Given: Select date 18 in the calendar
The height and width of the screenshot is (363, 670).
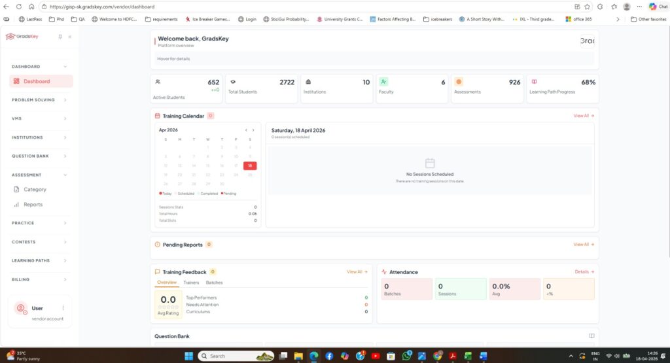Looking at the screenshot, I should tap(250, 165).
